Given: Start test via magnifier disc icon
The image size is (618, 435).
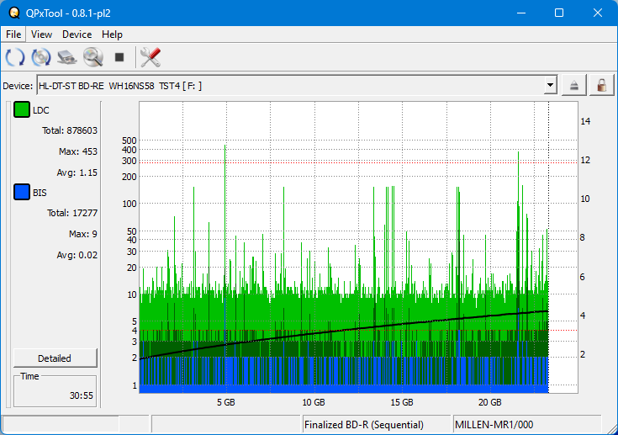Looking at the screenshot, I should pyautogui.click(x=93, y=57).
